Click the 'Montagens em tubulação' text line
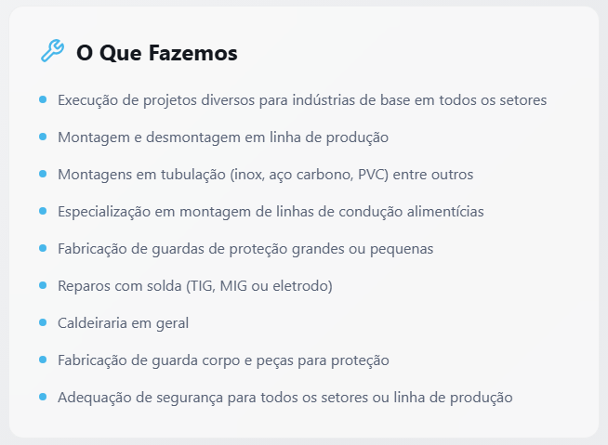This screenshot has width=608, height=445. (x=266, y=175)
